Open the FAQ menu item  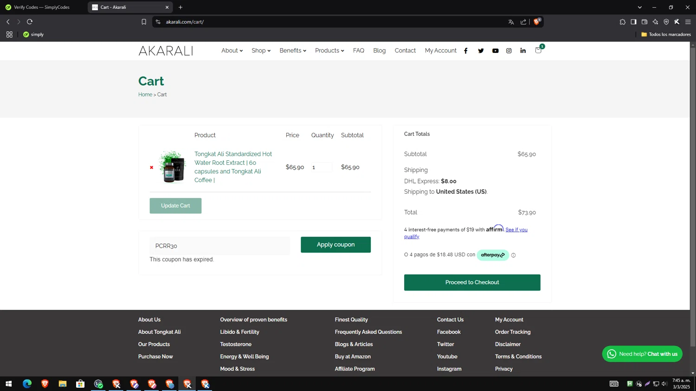[x=359, y=50]
